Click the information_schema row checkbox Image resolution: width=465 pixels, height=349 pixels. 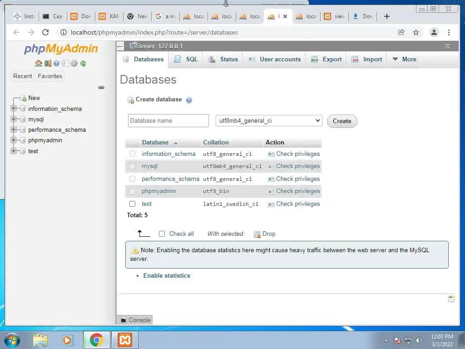[x=132, y=154]
